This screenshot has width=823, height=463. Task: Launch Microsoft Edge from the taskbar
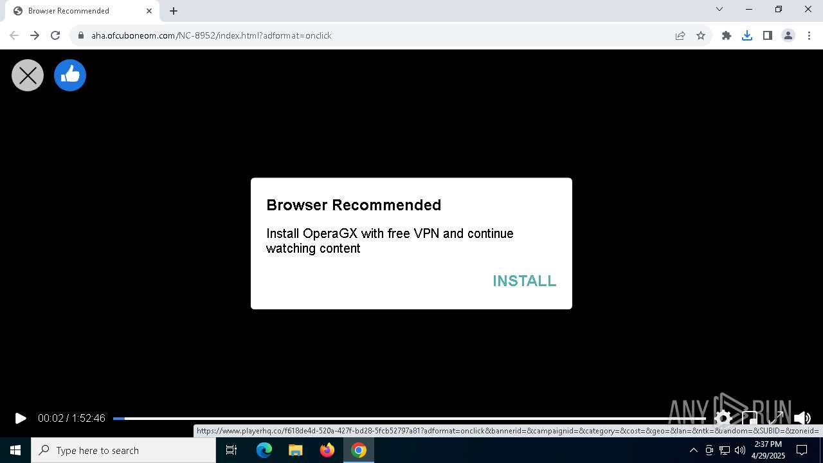264,450
